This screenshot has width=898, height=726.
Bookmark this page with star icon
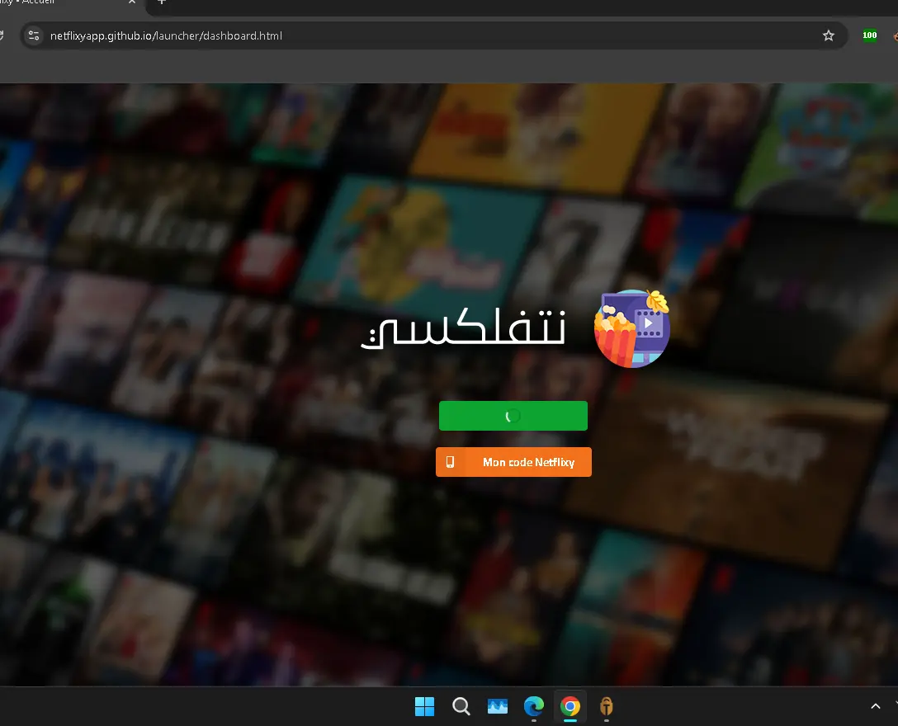(828, 35)
